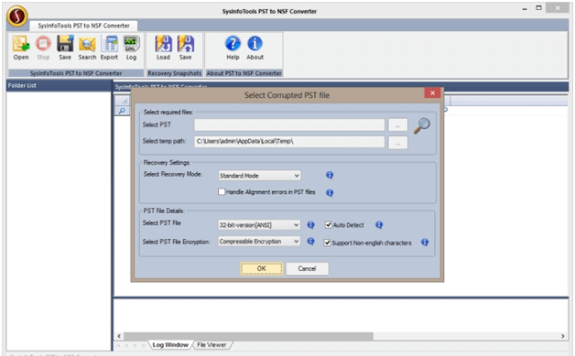
Task: Enable Handle Alignment errors in PST files
Action: 222,192
